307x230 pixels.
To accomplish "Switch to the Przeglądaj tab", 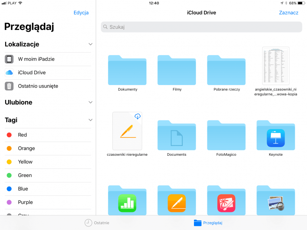I will (x=208, y=223).
